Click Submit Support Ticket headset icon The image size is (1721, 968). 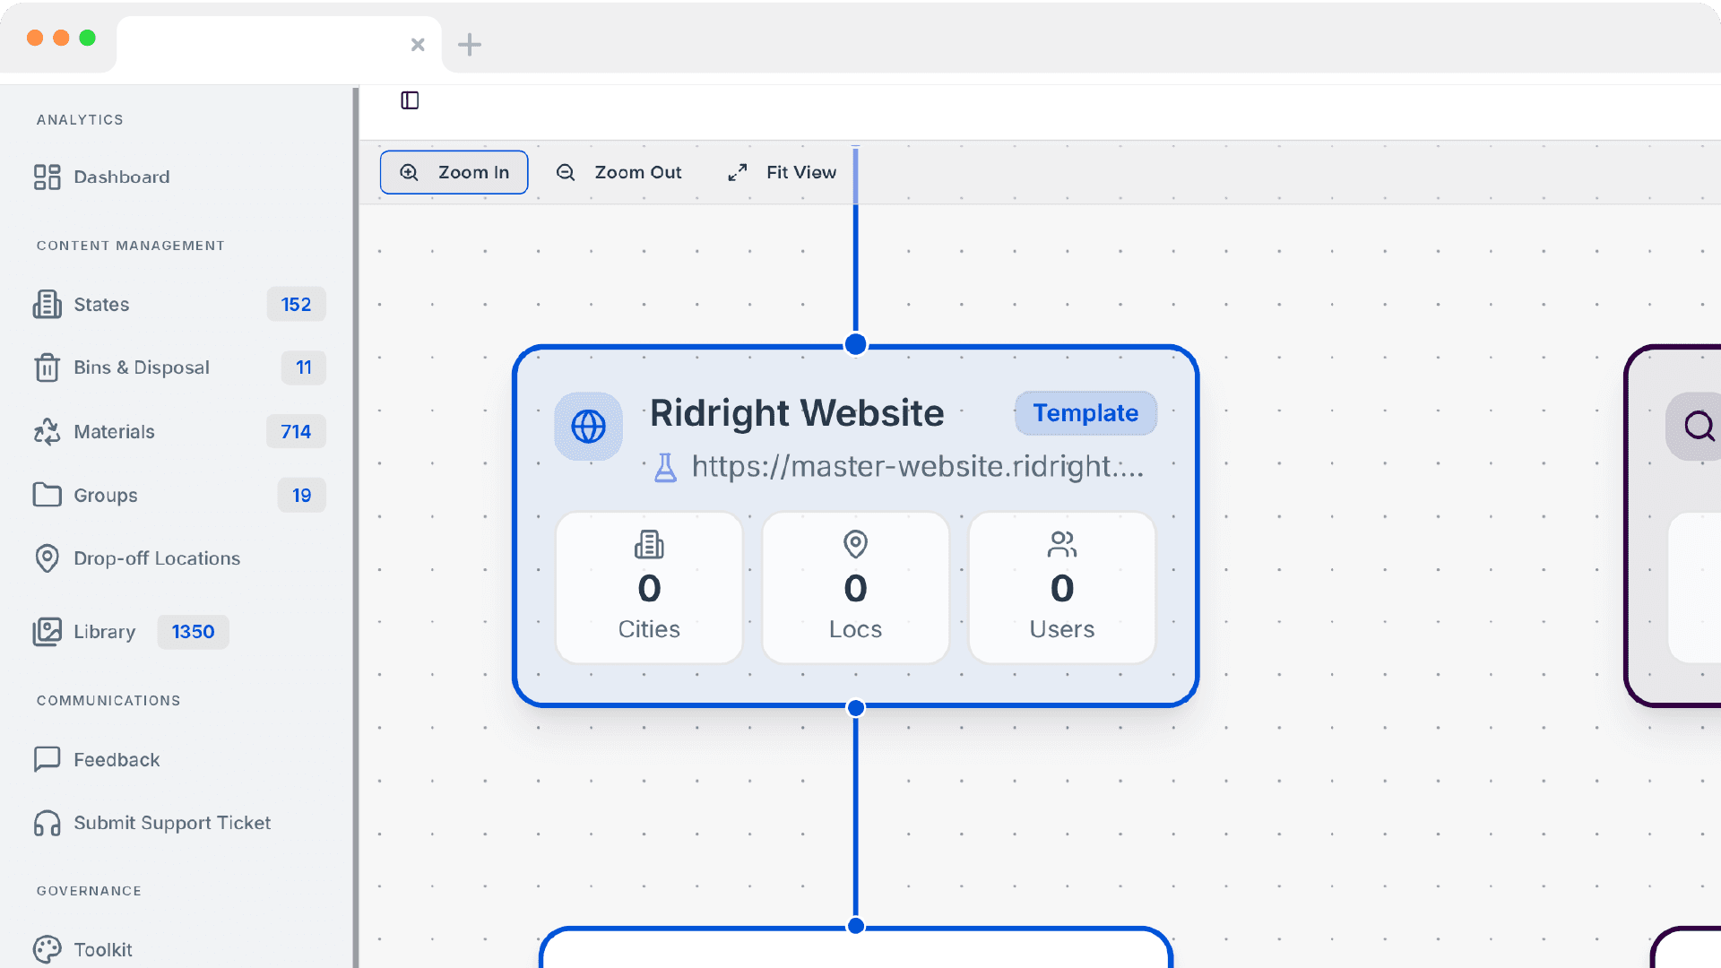pyautogui.click(x=47, y=823)
